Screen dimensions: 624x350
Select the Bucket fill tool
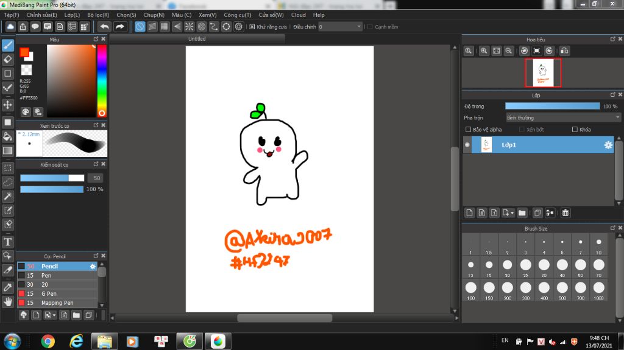tap(8, 136)
